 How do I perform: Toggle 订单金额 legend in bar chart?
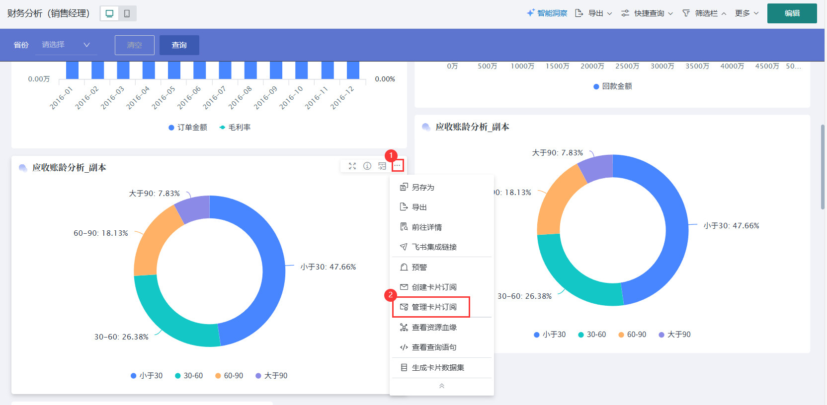click(x=188, y=128)
